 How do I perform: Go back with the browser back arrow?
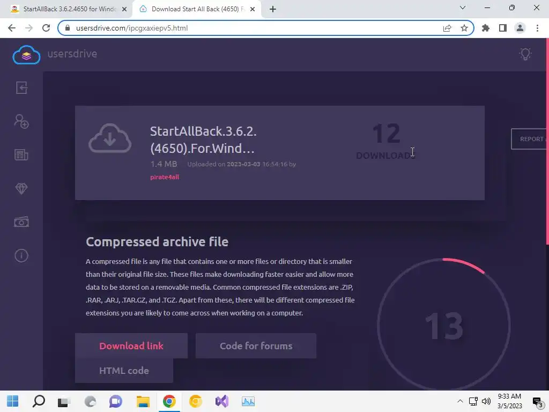12,28
